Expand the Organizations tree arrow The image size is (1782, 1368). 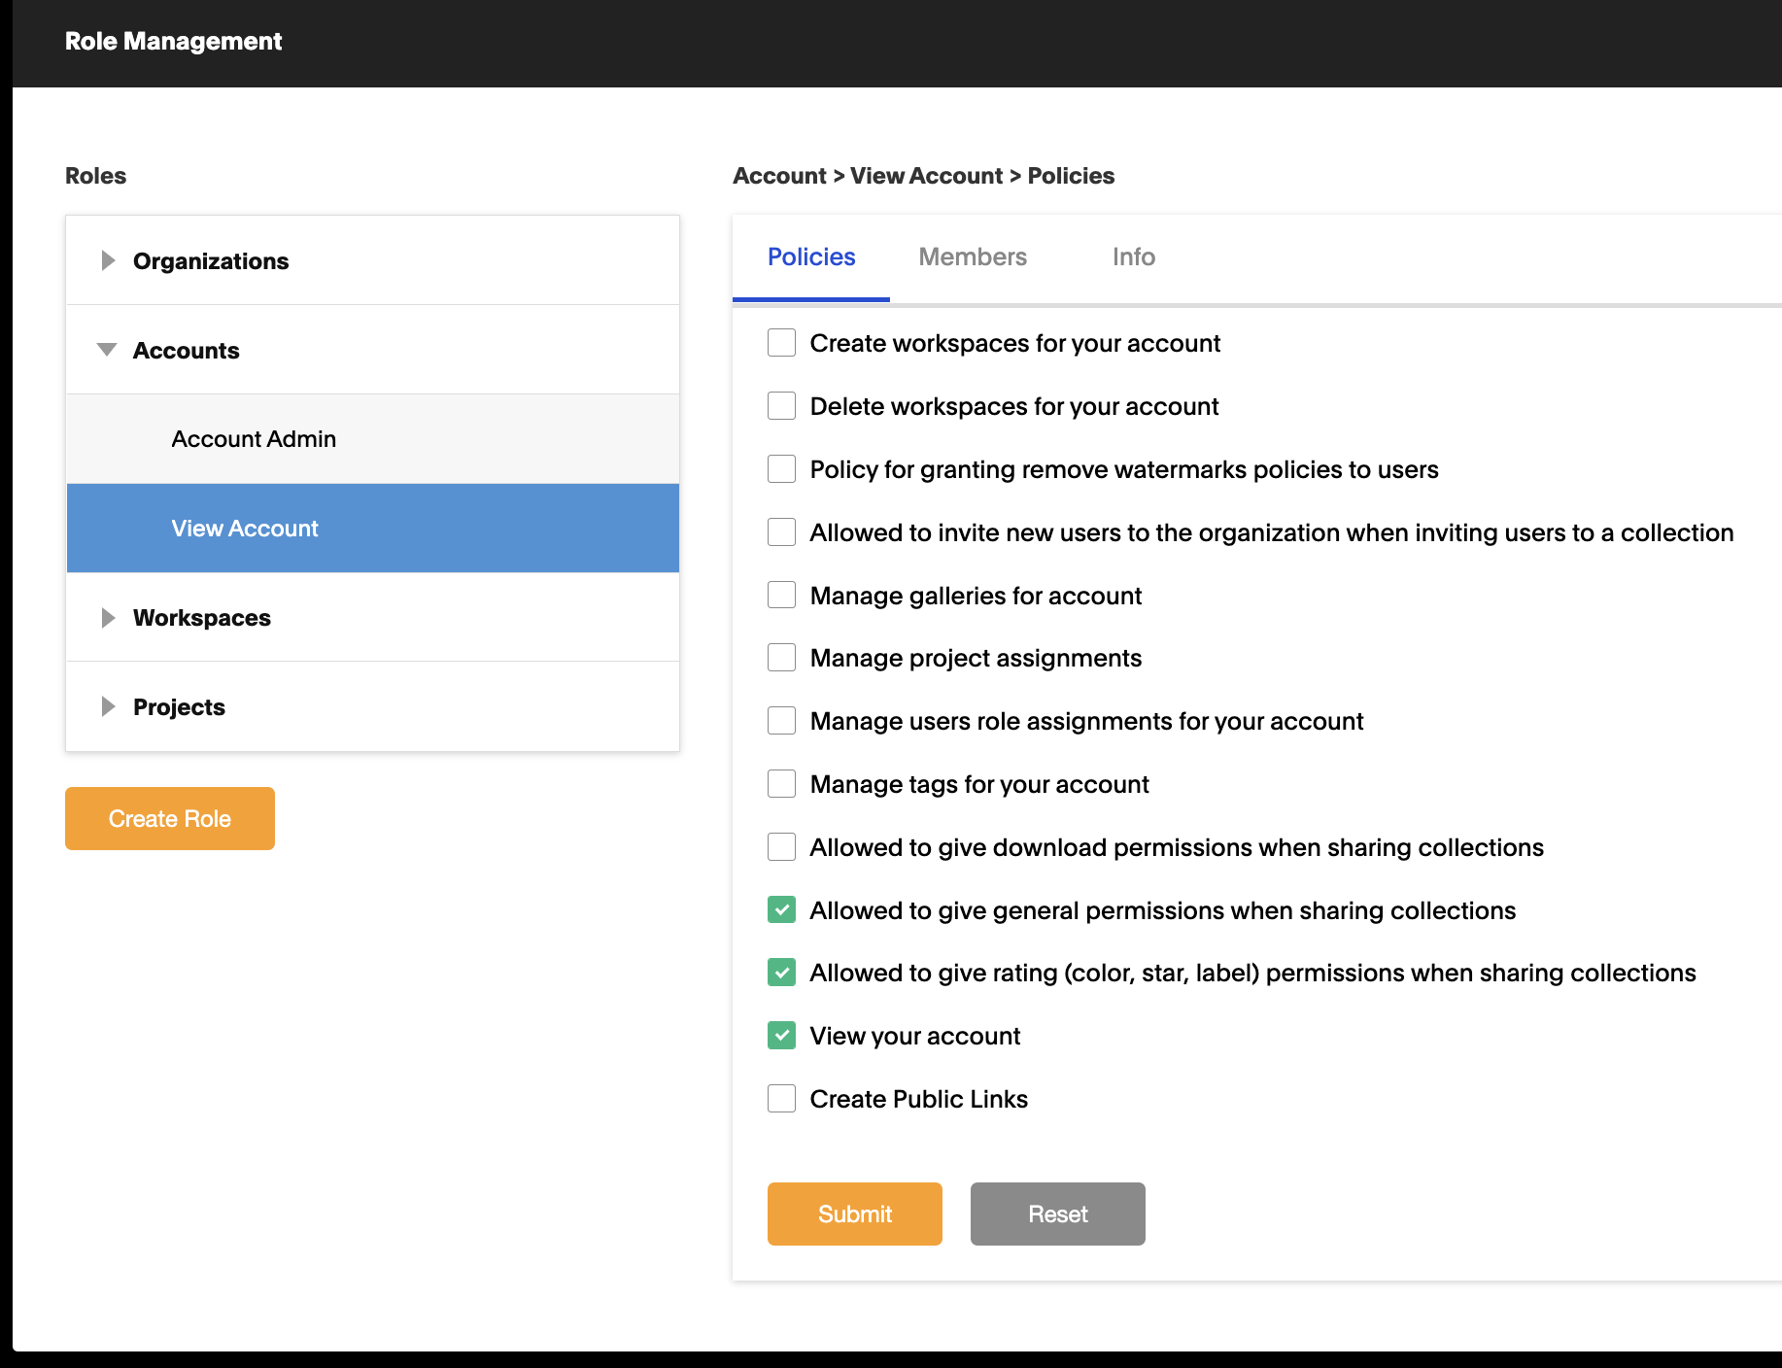[108, 260]
